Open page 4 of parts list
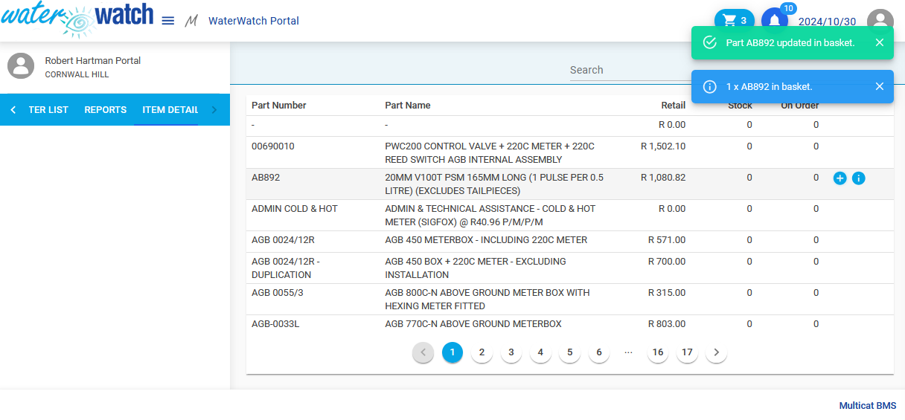The height and width of the screenshot is (420, 905). [540, 352]
